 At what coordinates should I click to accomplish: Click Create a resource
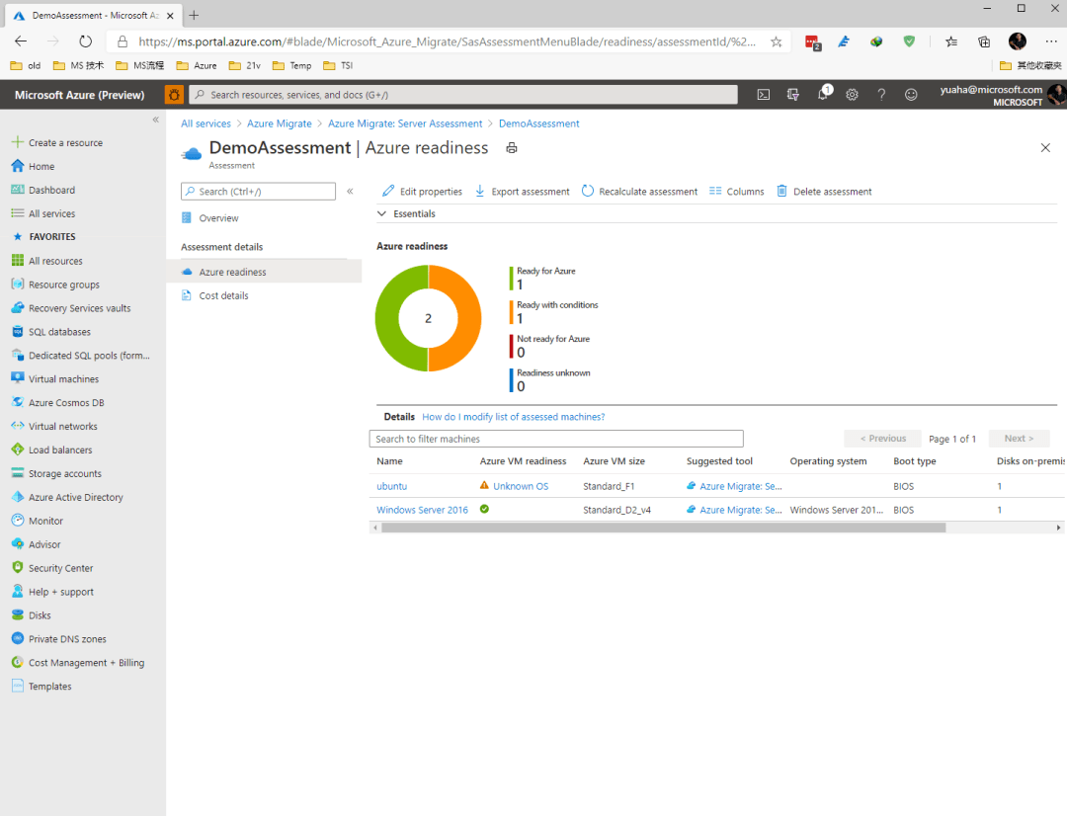click(x=65, y=143)
